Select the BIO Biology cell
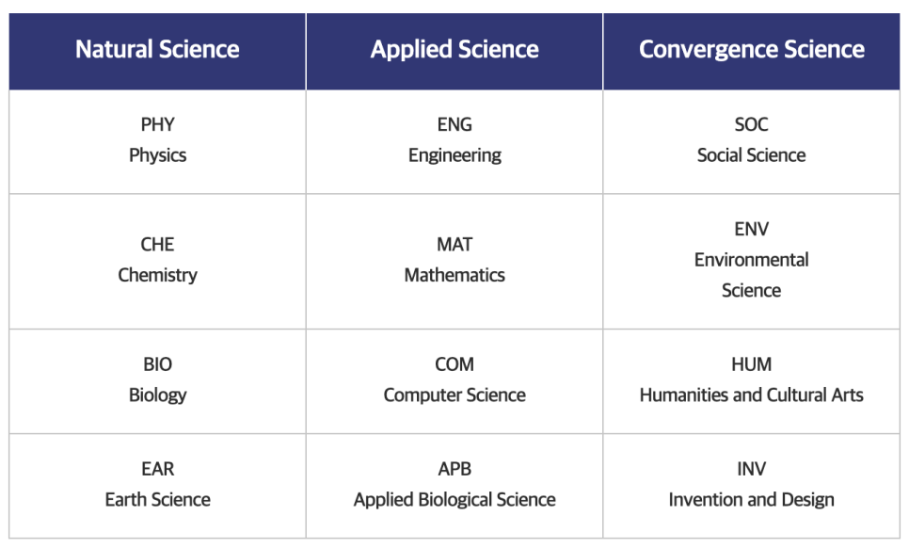The width and height of the screenshot is (909, 548). [x=157, y=381]
